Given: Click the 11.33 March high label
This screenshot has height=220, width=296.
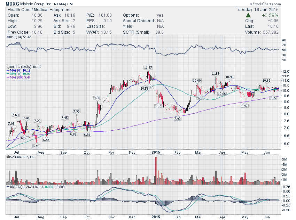Looking at the screenshot, I should point(215,74).
